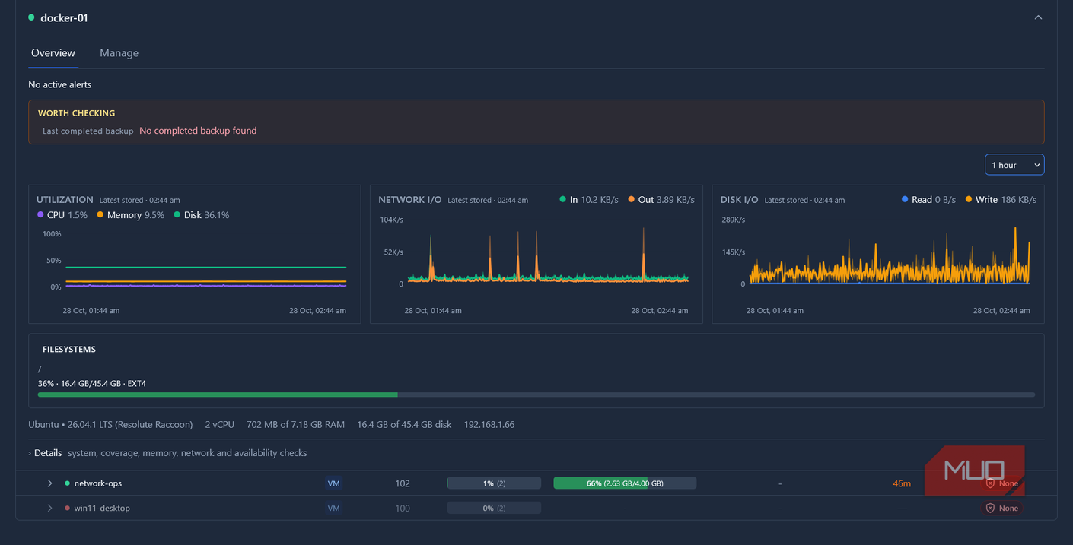Click the '36% · 16.4 GB/45.4 GB · EXT4' text
The width and height of the screenshot is (1073, 545).
pyautogui.click(x=92, y=384)
